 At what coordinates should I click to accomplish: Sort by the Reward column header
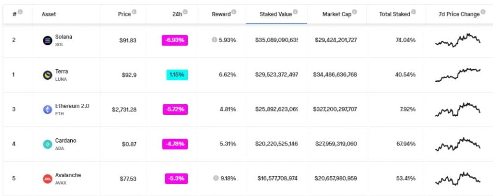(221, 14)
